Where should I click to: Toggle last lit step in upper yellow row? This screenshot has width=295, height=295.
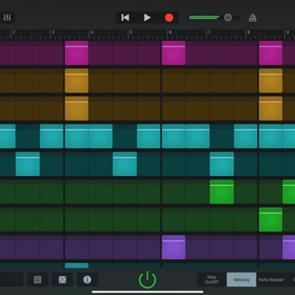[270, 80]
